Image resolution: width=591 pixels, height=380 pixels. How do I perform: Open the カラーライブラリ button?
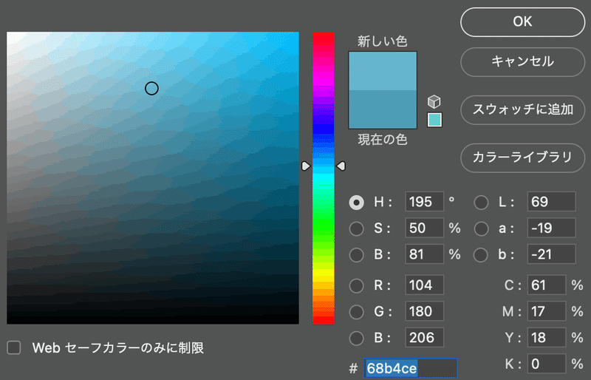522,157
